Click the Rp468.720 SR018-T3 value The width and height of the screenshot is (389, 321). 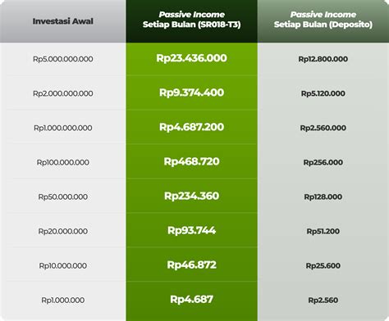[x=191, y=161]
